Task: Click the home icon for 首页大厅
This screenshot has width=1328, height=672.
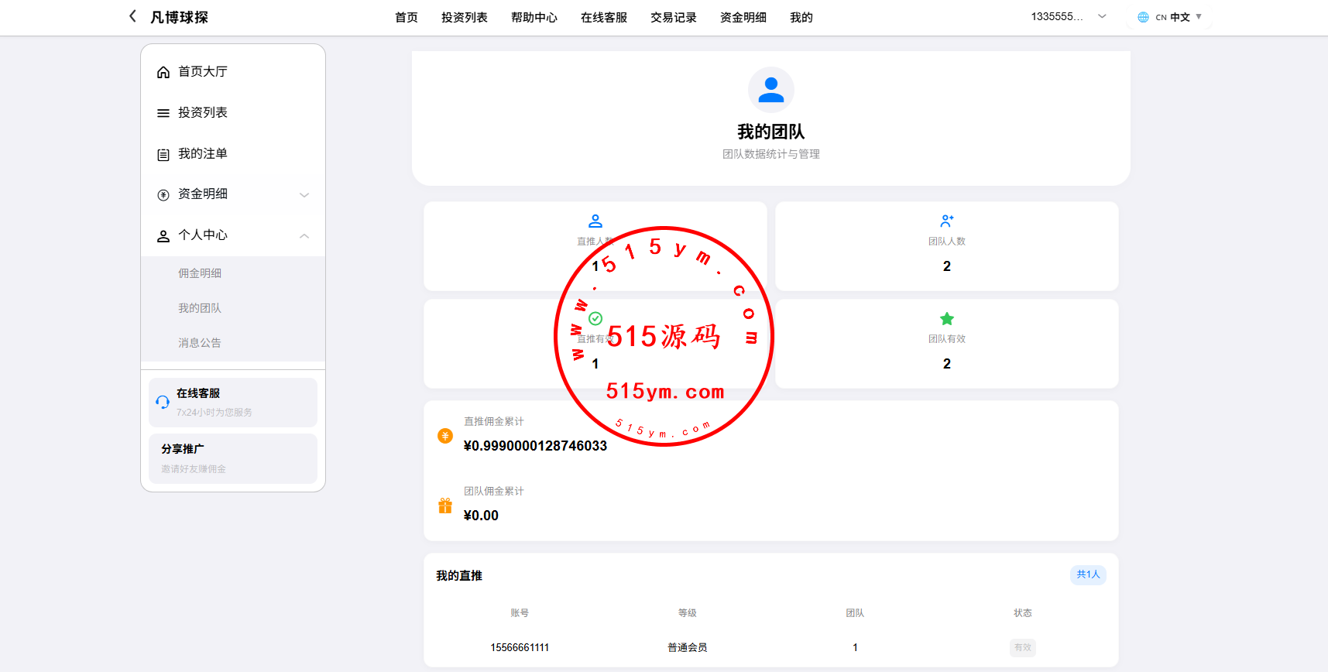Action: coord(163,72)
